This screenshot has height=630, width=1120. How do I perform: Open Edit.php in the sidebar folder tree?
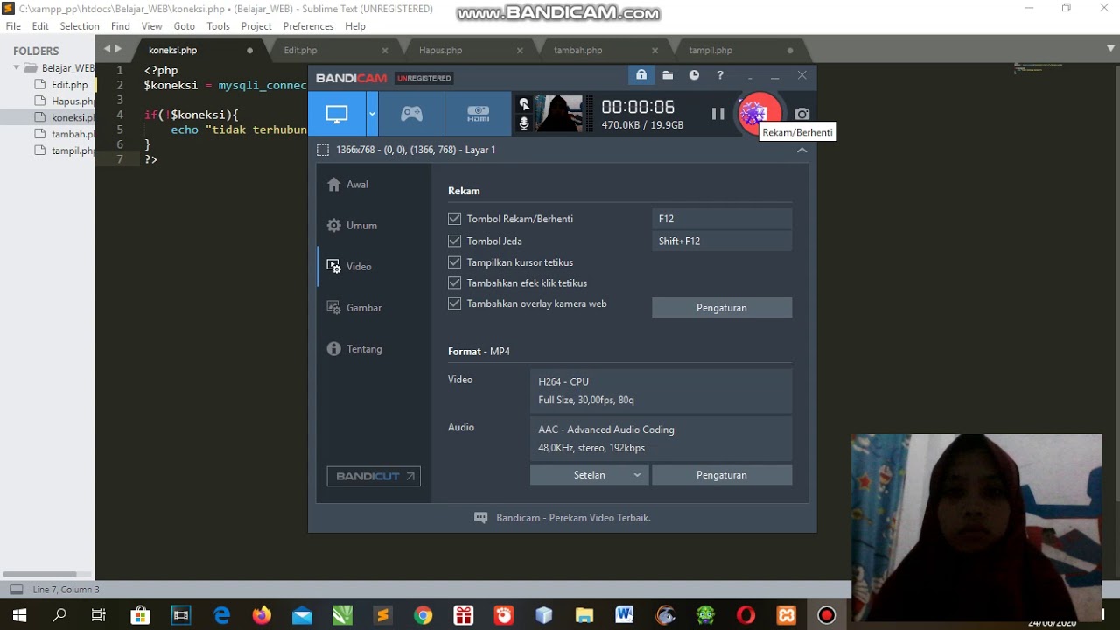[x=69, y=85]
